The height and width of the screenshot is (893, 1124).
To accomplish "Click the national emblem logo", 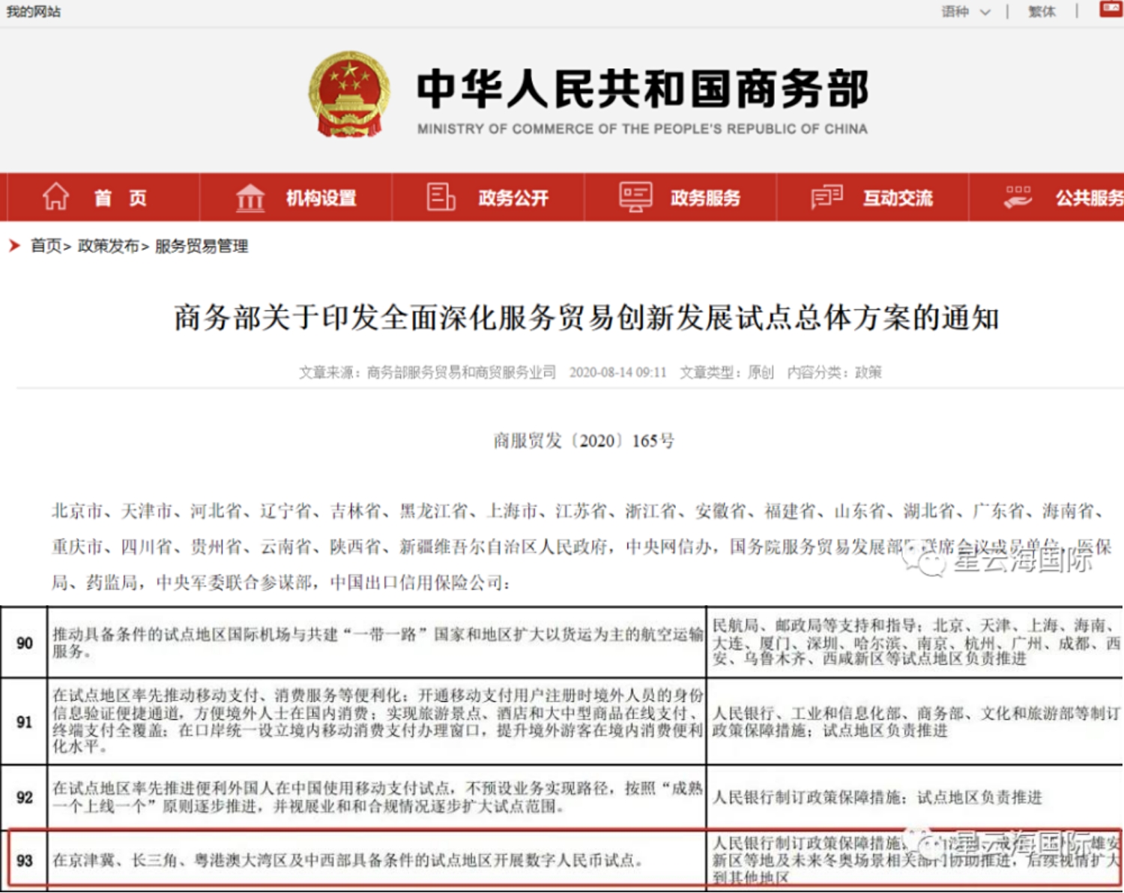I will 349,94.
